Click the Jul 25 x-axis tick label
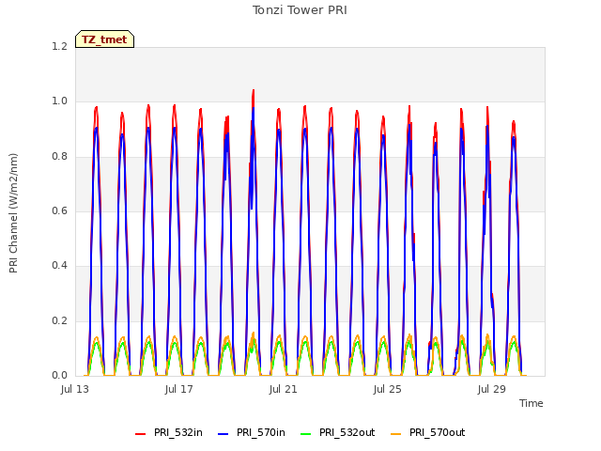 click(x=388, y=389)
